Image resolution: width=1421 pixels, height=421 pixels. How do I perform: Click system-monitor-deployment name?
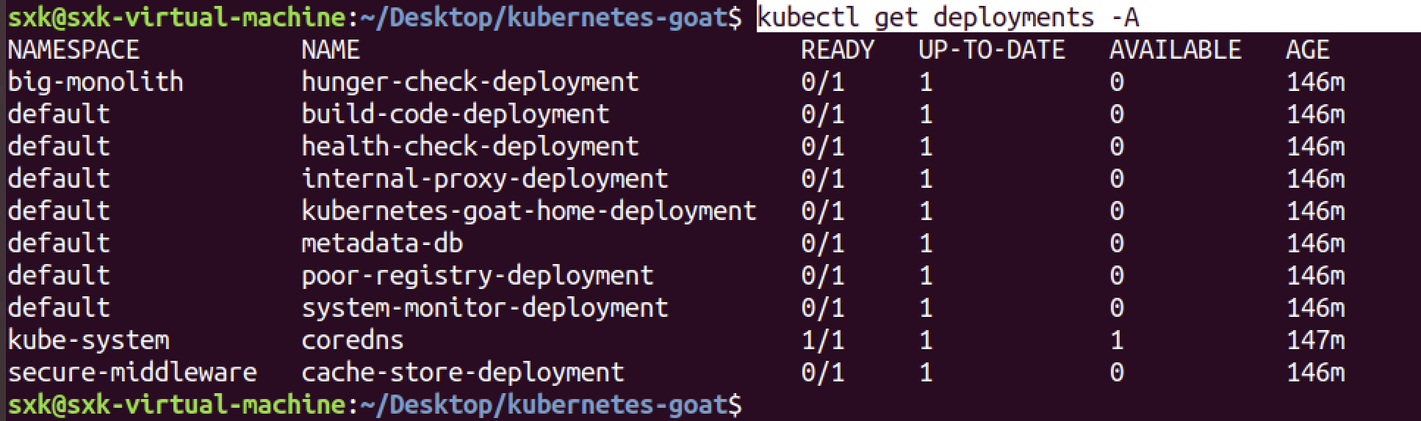click(485, 307)
